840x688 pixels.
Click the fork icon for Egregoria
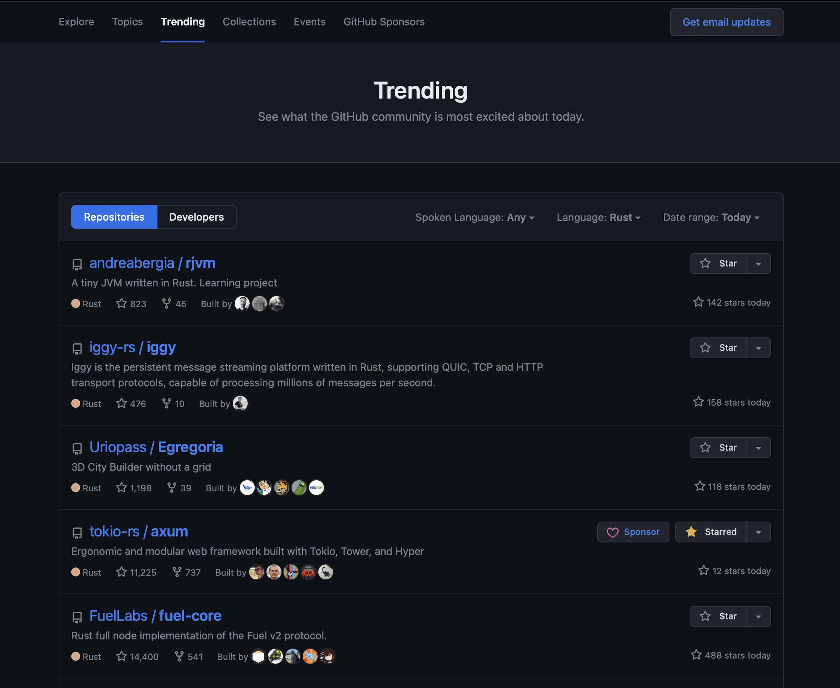tap(171, 488)
